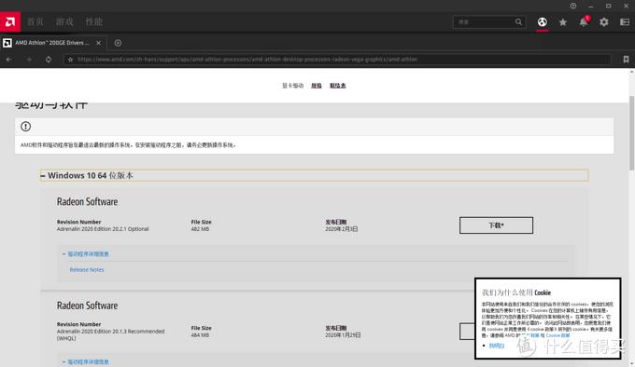Open the Release Notes link

(87, 270)
